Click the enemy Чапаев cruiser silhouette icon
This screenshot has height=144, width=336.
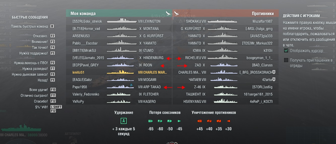pos(224,79)
